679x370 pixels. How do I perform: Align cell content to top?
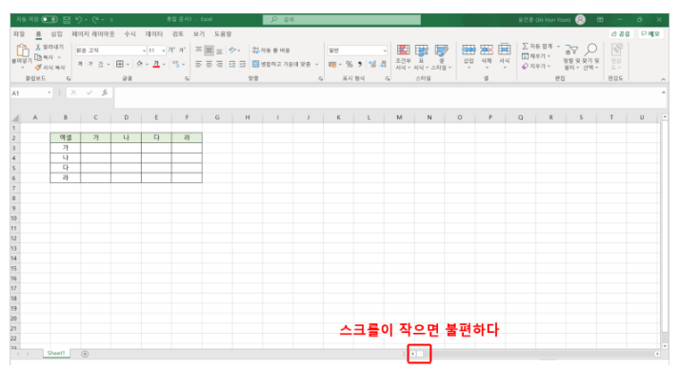click(198, 51)
